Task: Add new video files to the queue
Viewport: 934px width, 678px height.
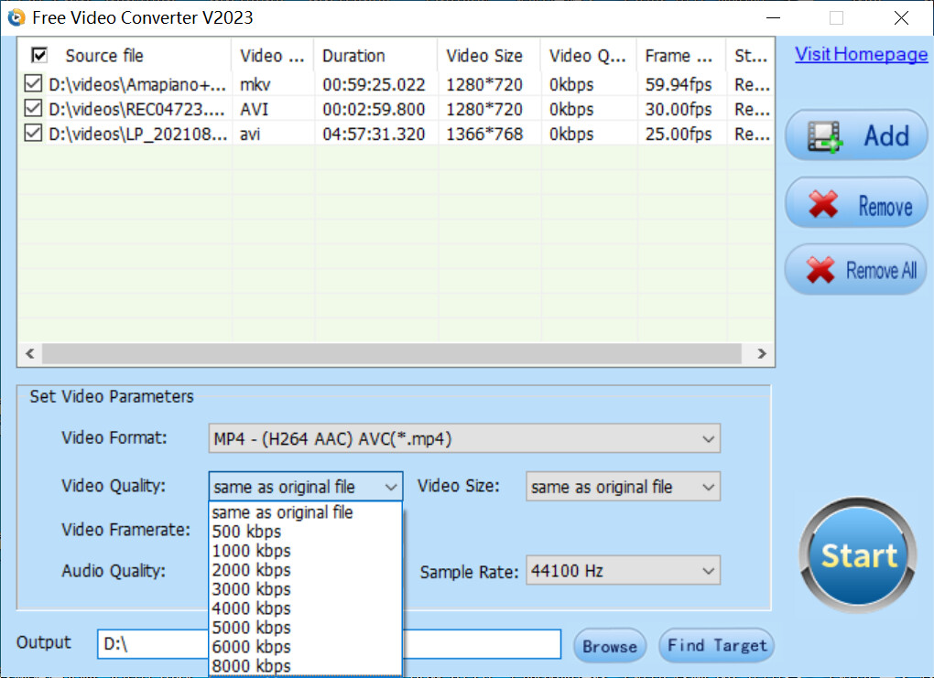Action: pos(855,135)
